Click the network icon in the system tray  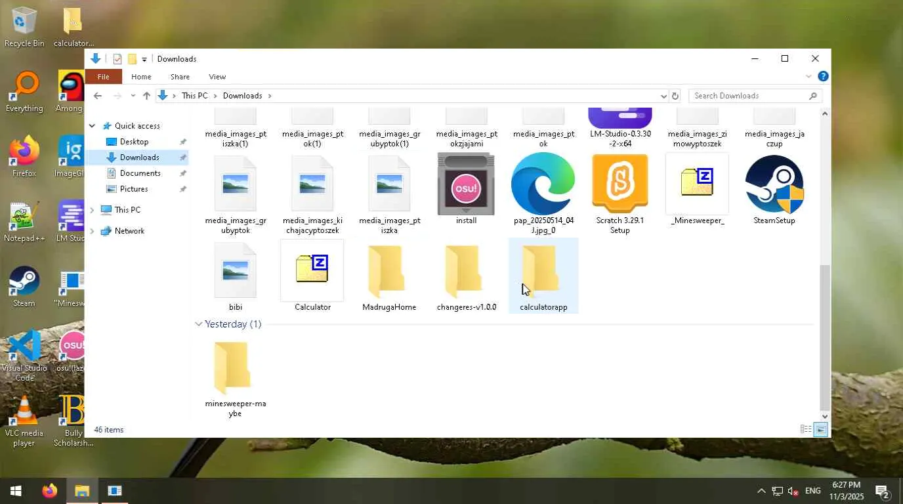(777, 491)
